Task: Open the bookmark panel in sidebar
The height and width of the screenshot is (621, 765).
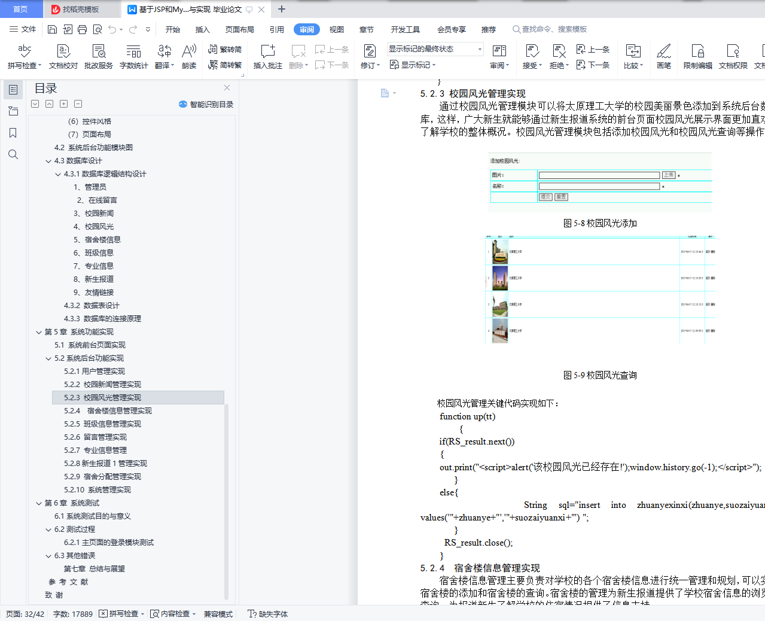Action: tap(13, 133)
